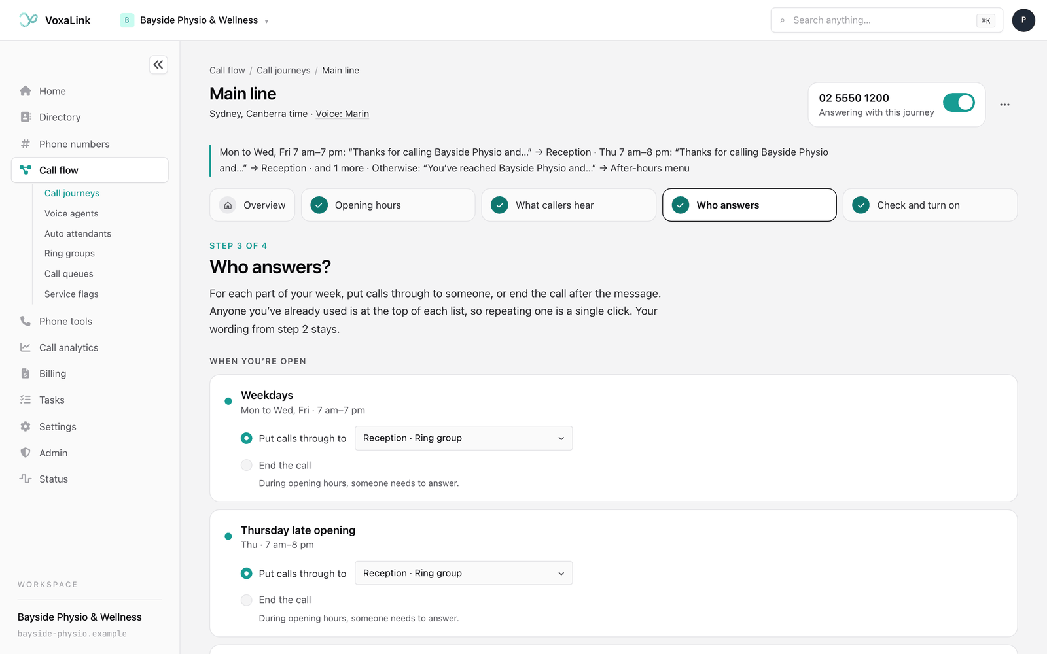Viewport: 1047px width, 654px height.
Task: Open Voice agents in the sidebar
Action: (x=71, y=213)
